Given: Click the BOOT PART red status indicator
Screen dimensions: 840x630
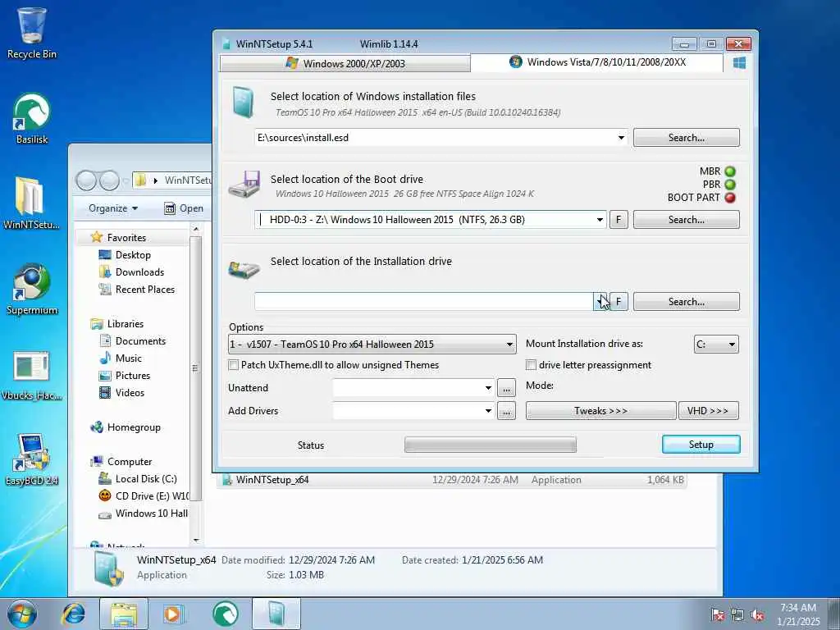Looking at the screenshot, I should coord(729,197).
